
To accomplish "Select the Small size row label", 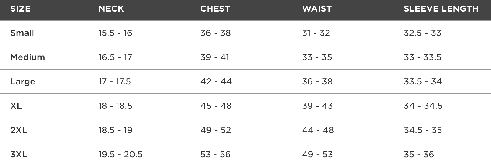I will (22, 33).
